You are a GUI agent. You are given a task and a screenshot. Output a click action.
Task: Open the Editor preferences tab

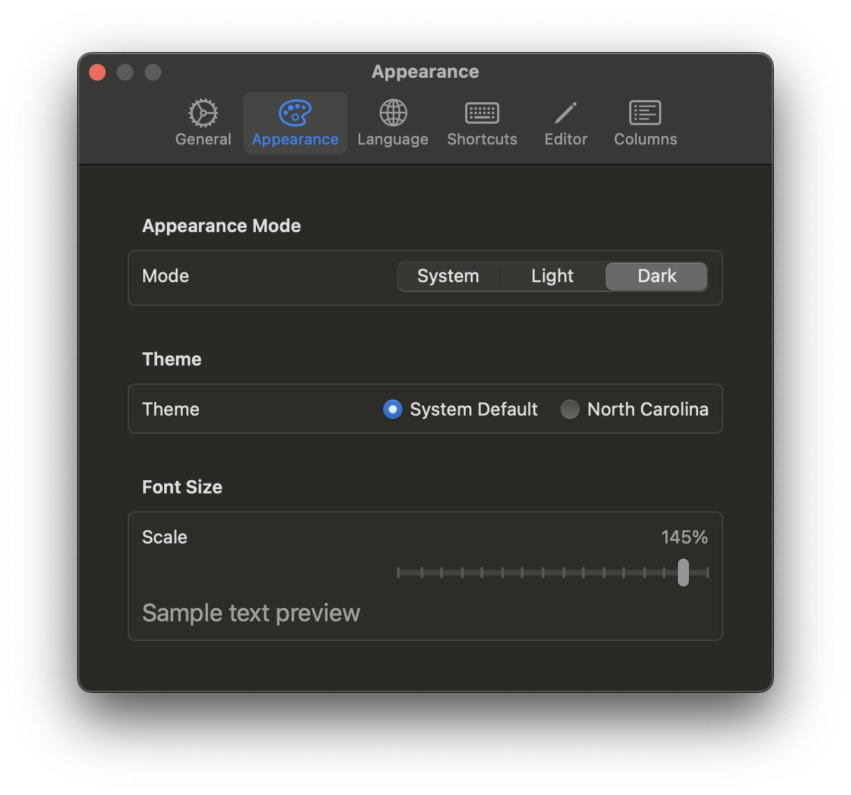[565, 124]
